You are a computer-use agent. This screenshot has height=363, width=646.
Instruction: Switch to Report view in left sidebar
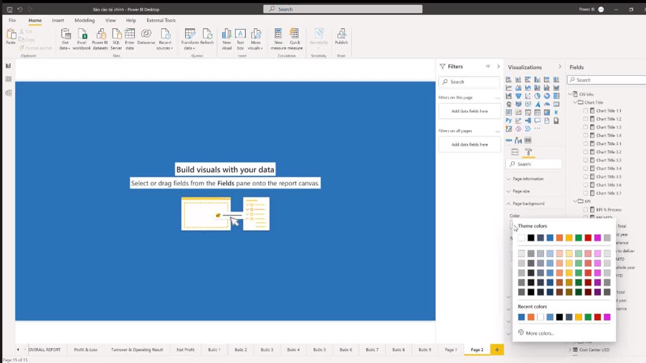(x=8, y=66)
